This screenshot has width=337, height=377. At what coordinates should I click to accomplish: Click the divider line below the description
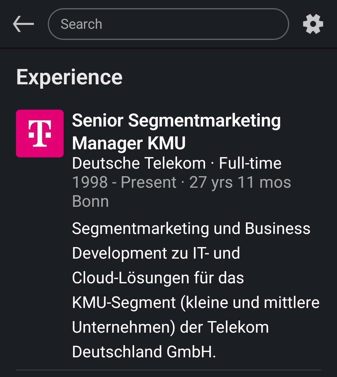168,370
